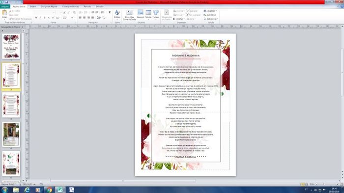
Task: Open the Tabela dropdown
Action: pyautogui.click(x=148, y=14)
